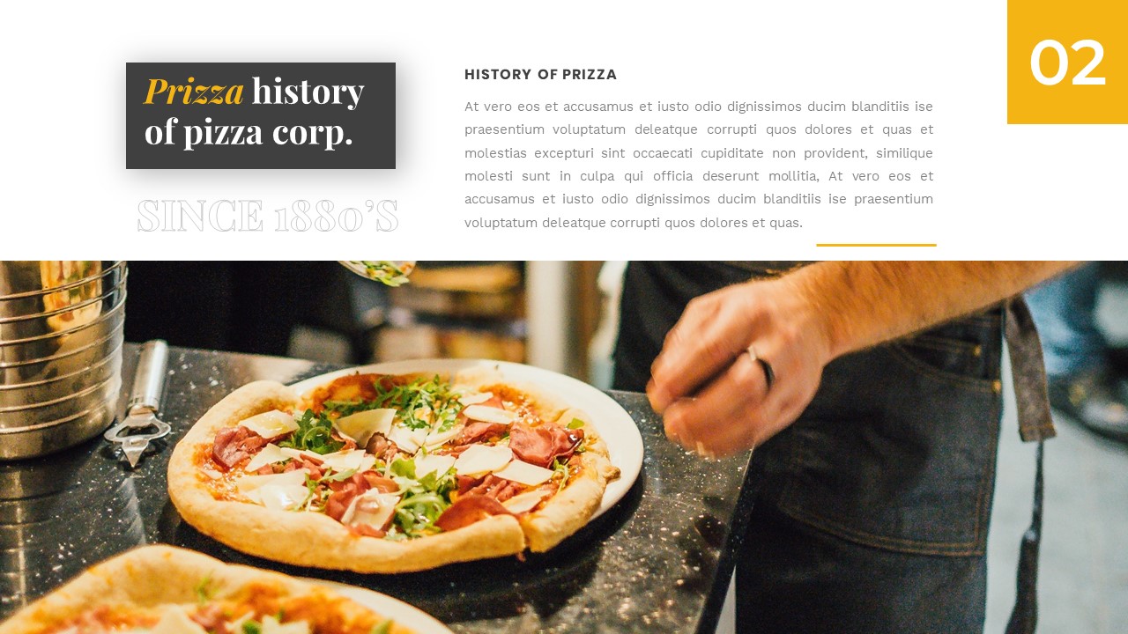Image resolution: width=1128 pixels, height=634 pixels.
Task: Select the HISTORY OF PRIZZA heading
Action: click(x=540, y=75)
